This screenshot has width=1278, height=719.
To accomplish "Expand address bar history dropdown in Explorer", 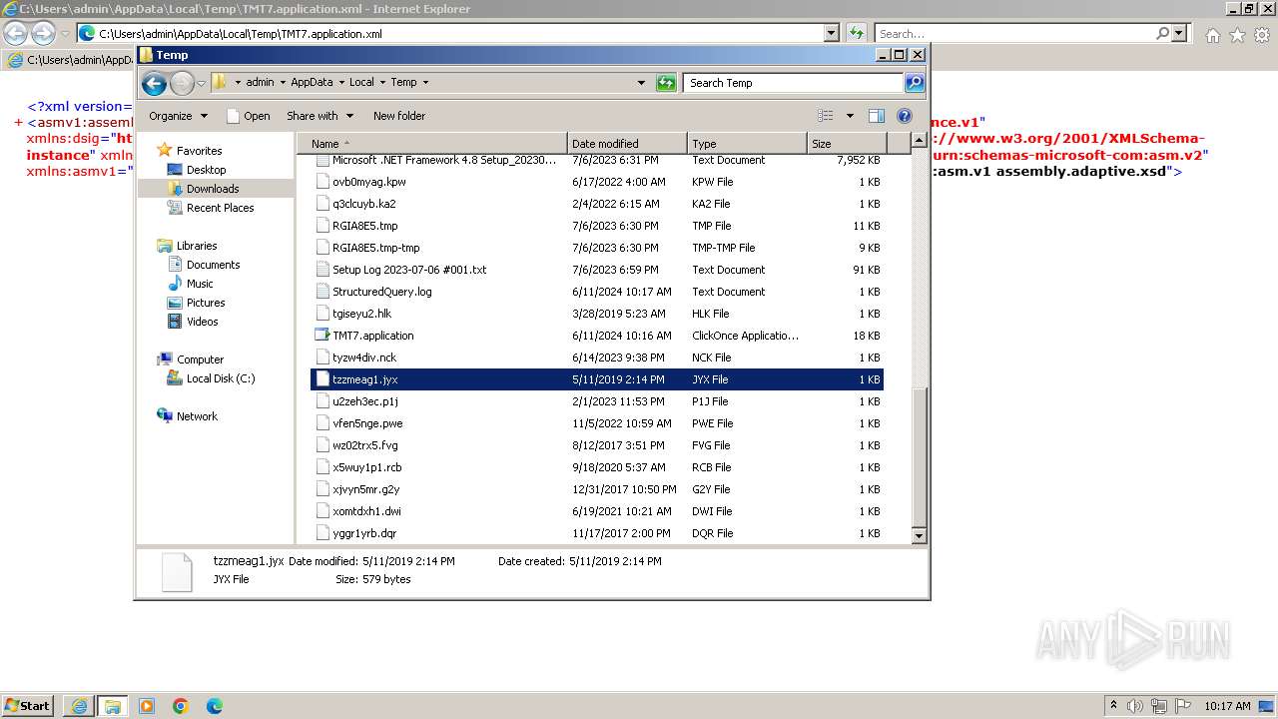I will tap(641, 83).
